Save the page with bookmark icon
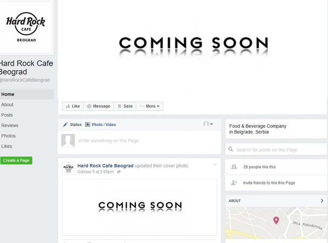The height and width of the screenshot is (243, 328). pyautogui.click(x=125, y=106)
